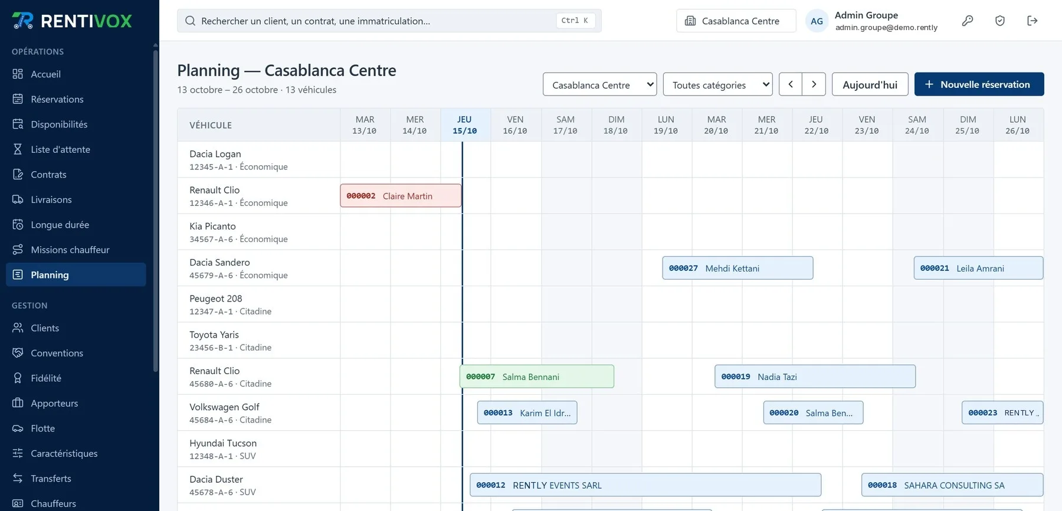The height and width of the screenshot is (511, 1062).
Task: Click the Contrats document icon
Action: [18, 174]
